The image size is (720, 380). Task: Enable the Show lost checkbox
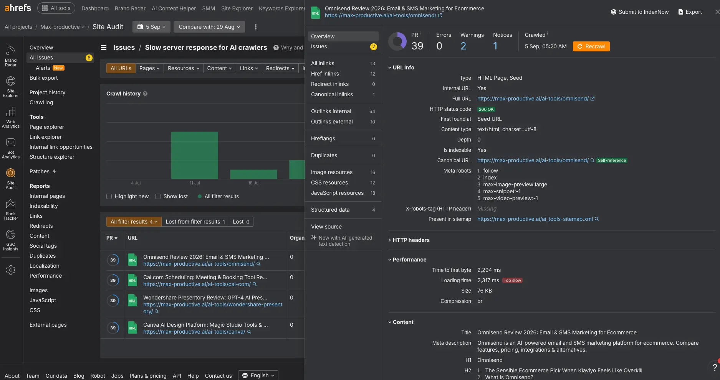158,196
